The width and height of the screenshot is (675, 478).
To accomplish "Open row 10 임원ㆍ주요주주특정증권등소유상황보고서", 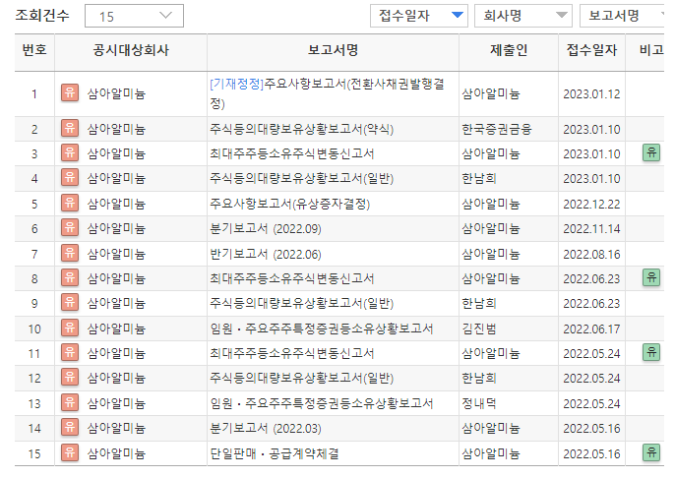I will [321, 329].
